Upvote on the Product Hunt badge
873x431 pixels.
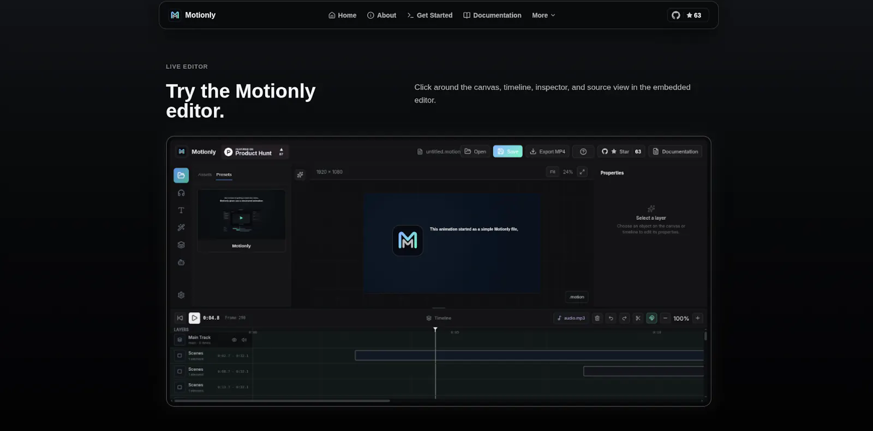(282, 152)
